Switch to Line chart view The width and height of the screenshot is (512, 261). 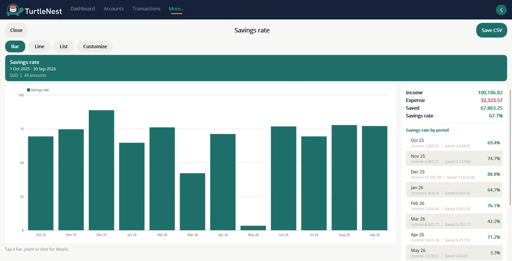[40, 46]
